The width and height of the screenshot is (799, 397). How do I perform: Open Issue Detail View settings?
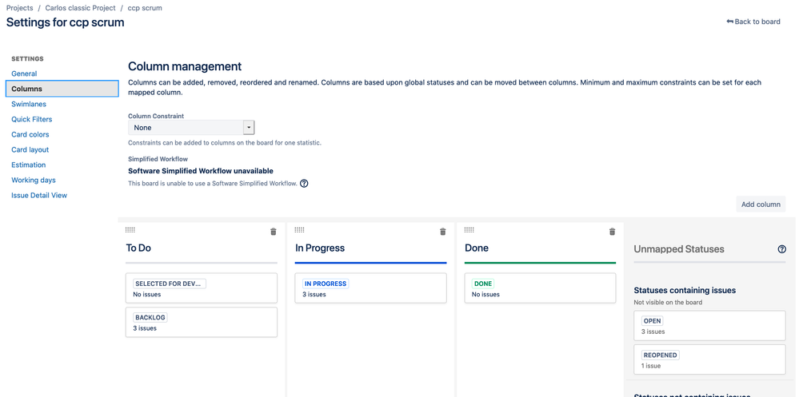(x=39, y=196)
